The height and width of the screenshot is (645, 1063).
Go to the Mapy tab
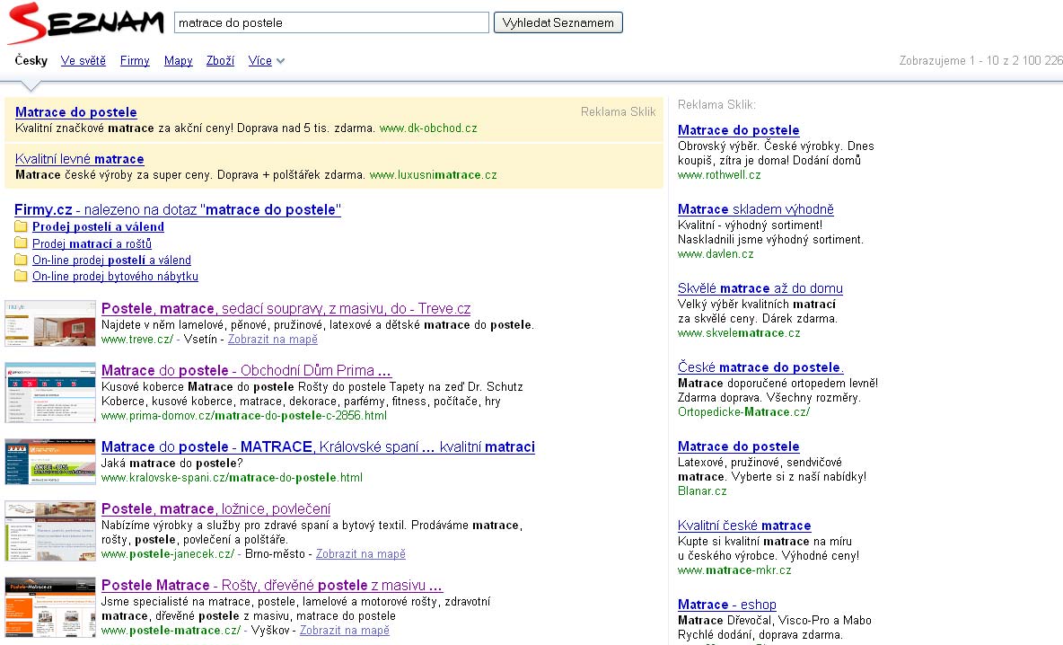[x=179, y=60]
